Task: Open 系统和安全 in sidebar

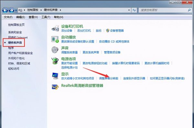Action: 15,32
